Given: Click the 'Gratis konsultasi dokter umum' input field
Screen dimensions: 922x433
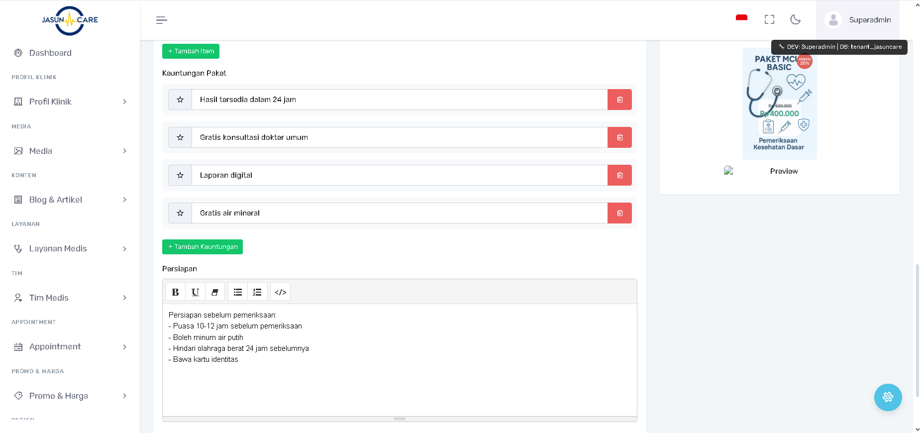Looking at the screenshot, I should 399,137.
